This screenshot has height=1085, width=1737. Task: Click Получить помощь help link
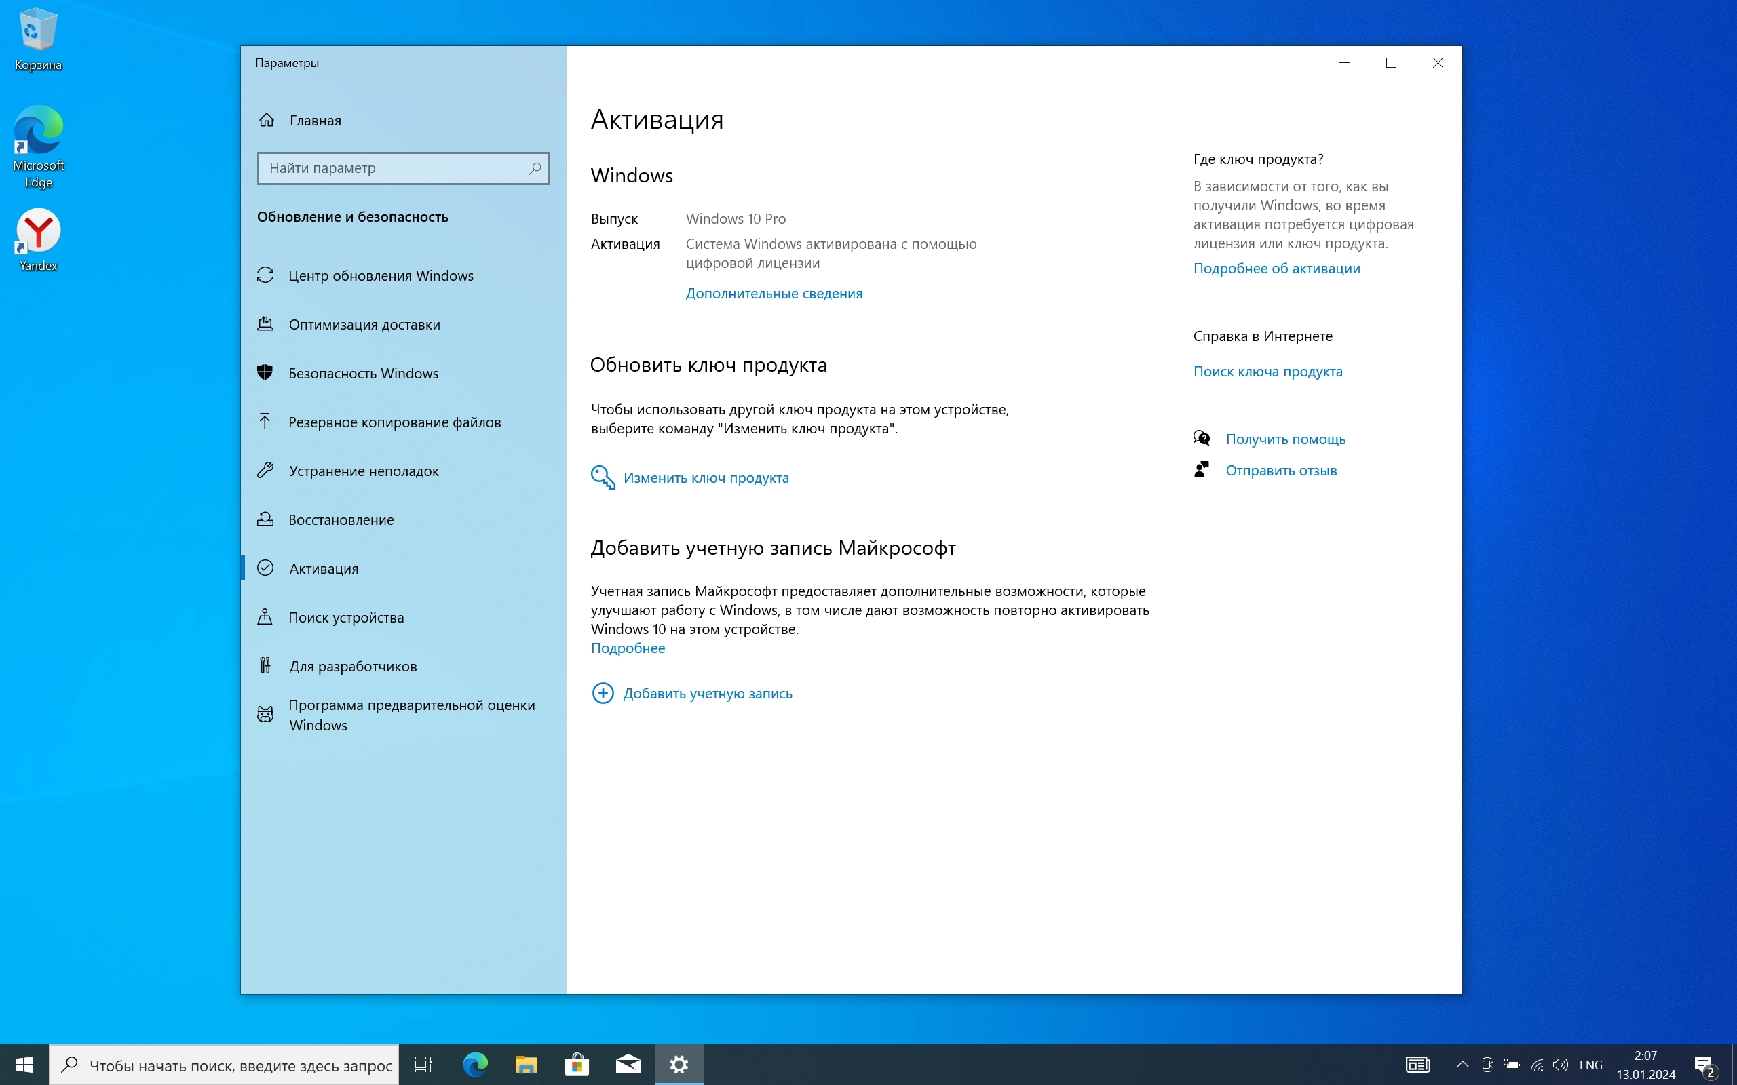point(1285,439)
